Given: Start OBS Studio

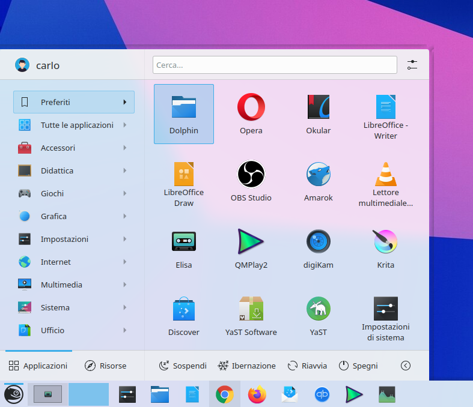Looking at the screenshot, I should [x=251, y=181].
